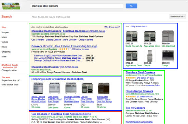Click £479.96 Dixons cooker image

pos(150,56)
